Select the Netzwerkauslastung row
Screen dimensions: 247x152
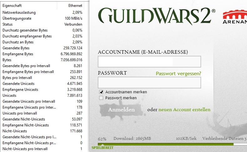(x=42, y=12)
